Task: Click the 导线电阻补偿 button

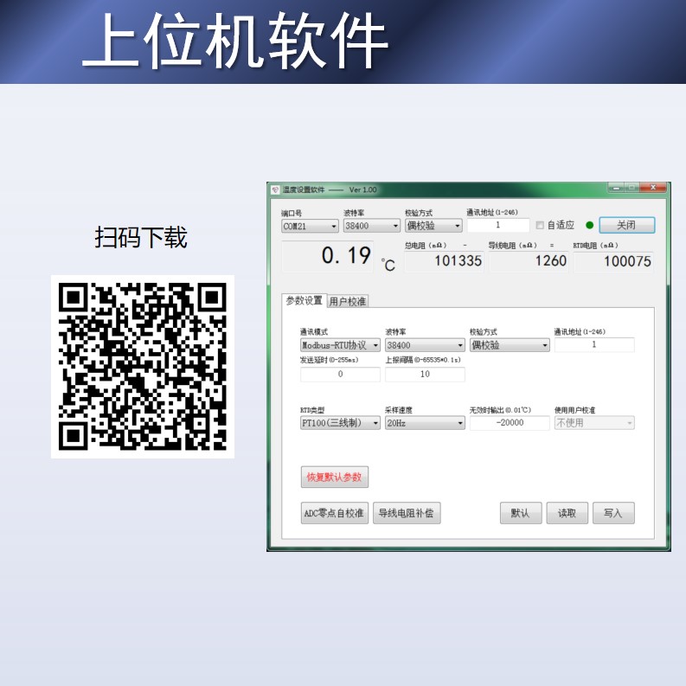Action: pyautogui.click(x=407, y=513)
